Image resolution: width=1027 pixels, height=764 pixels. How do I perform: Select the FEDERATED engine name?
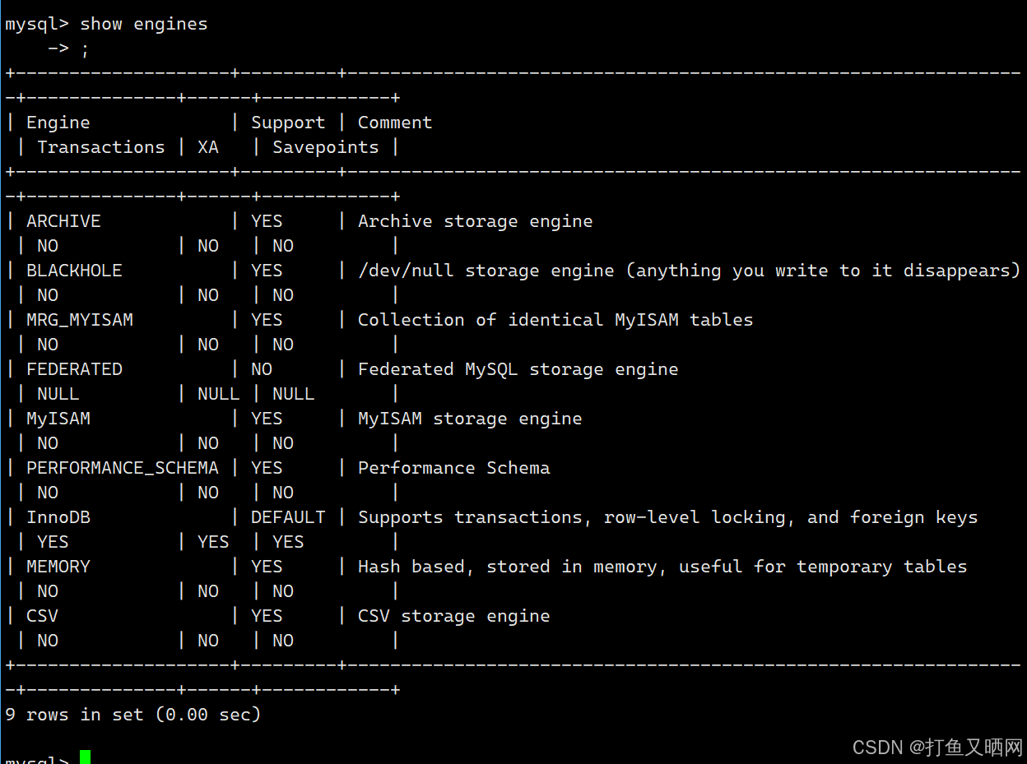74,369
